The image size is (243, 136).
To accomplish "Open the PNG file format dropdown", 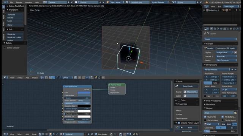I will click(212, 124).
